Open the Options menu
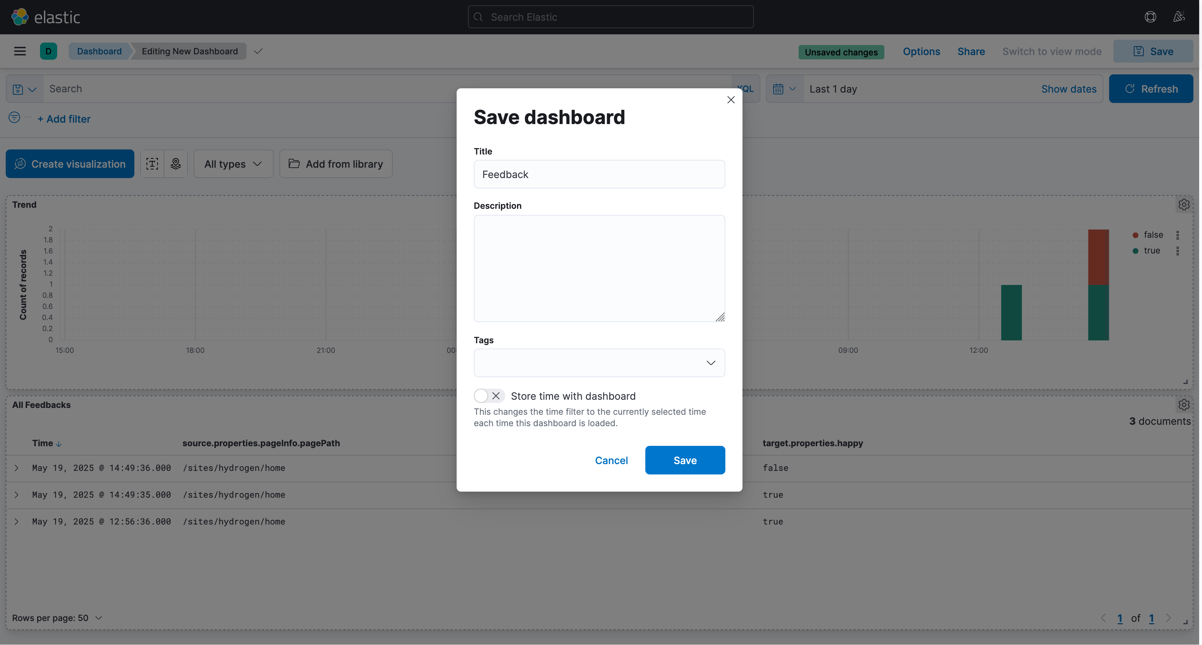The image size is (1202, 645). tap(921, 51)
